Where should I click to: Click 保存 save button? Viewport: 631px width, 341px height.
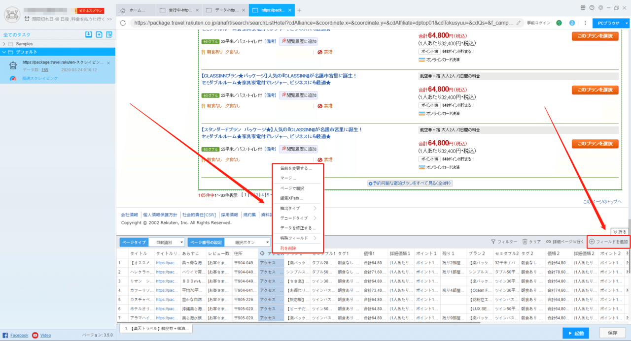612,333
